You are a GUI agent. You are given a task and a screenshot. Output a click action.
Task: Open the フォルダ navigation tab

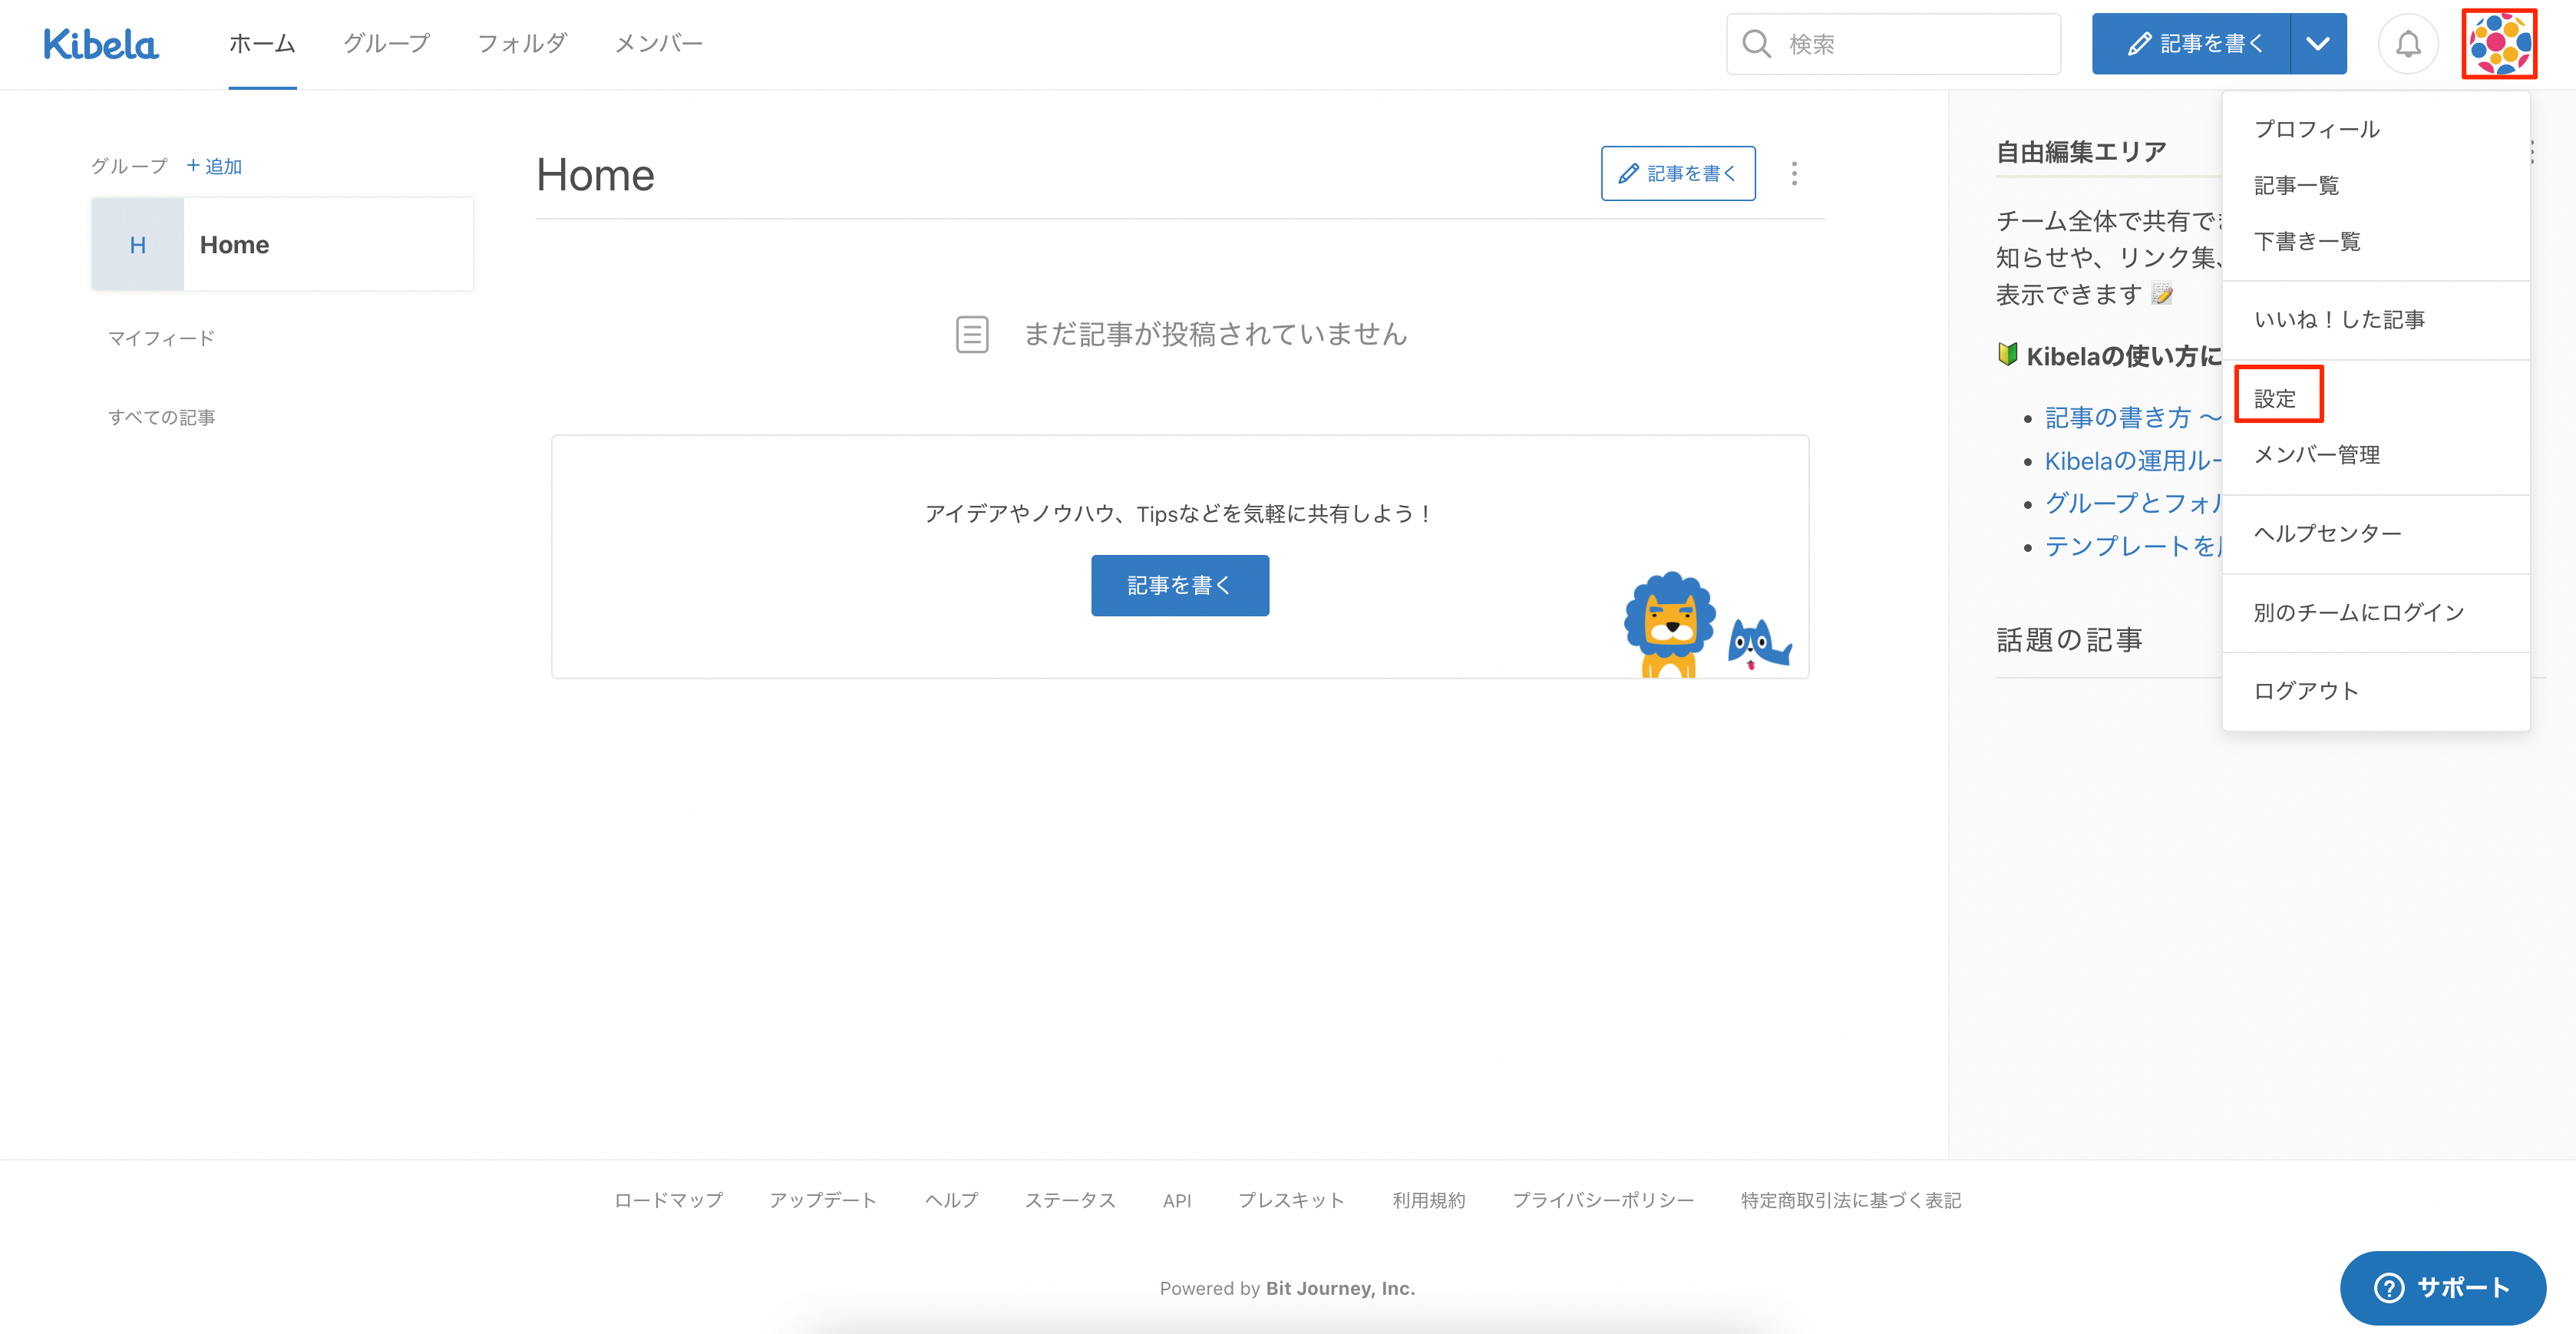pyautogui.click(x=522, y=44)
